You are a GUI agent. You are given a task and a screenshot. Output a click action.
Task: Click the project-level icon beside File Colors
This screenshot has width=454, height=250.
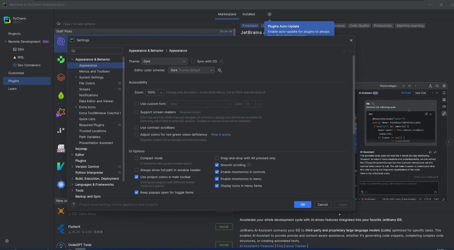120,83
